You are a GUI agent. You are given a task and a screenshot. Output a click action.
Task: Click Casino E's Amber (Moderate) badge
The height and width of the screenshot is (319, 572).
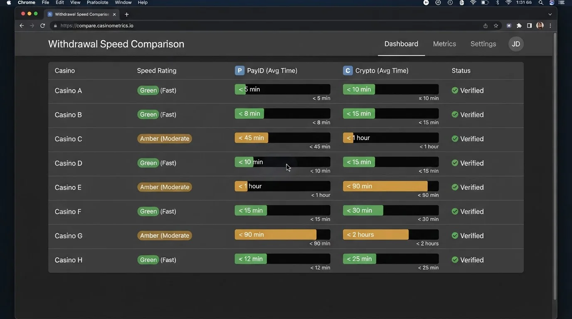tap(165, 187)
